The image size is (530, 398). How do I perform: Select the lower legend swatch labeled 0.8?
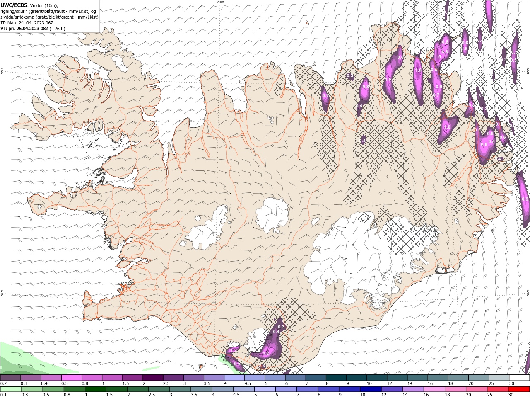click(74, 389)
